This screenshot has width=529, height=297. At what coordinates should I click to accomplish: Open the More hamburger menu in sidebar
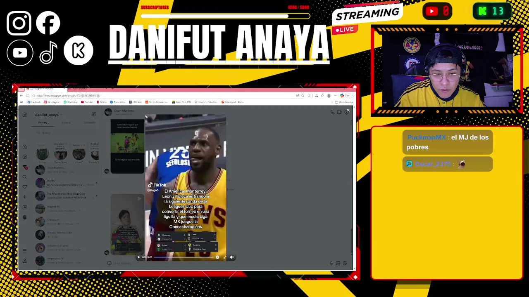(24, 250)
